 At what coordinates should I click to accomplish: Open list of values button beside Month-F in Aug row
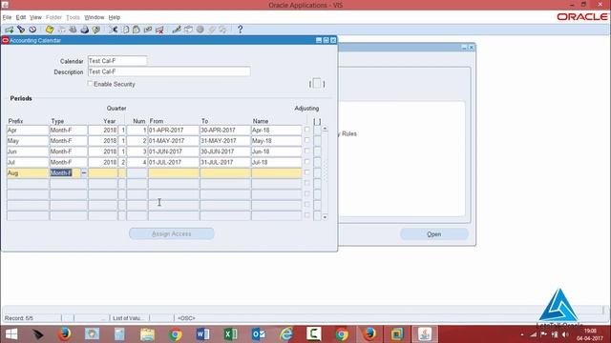(84, 172)
